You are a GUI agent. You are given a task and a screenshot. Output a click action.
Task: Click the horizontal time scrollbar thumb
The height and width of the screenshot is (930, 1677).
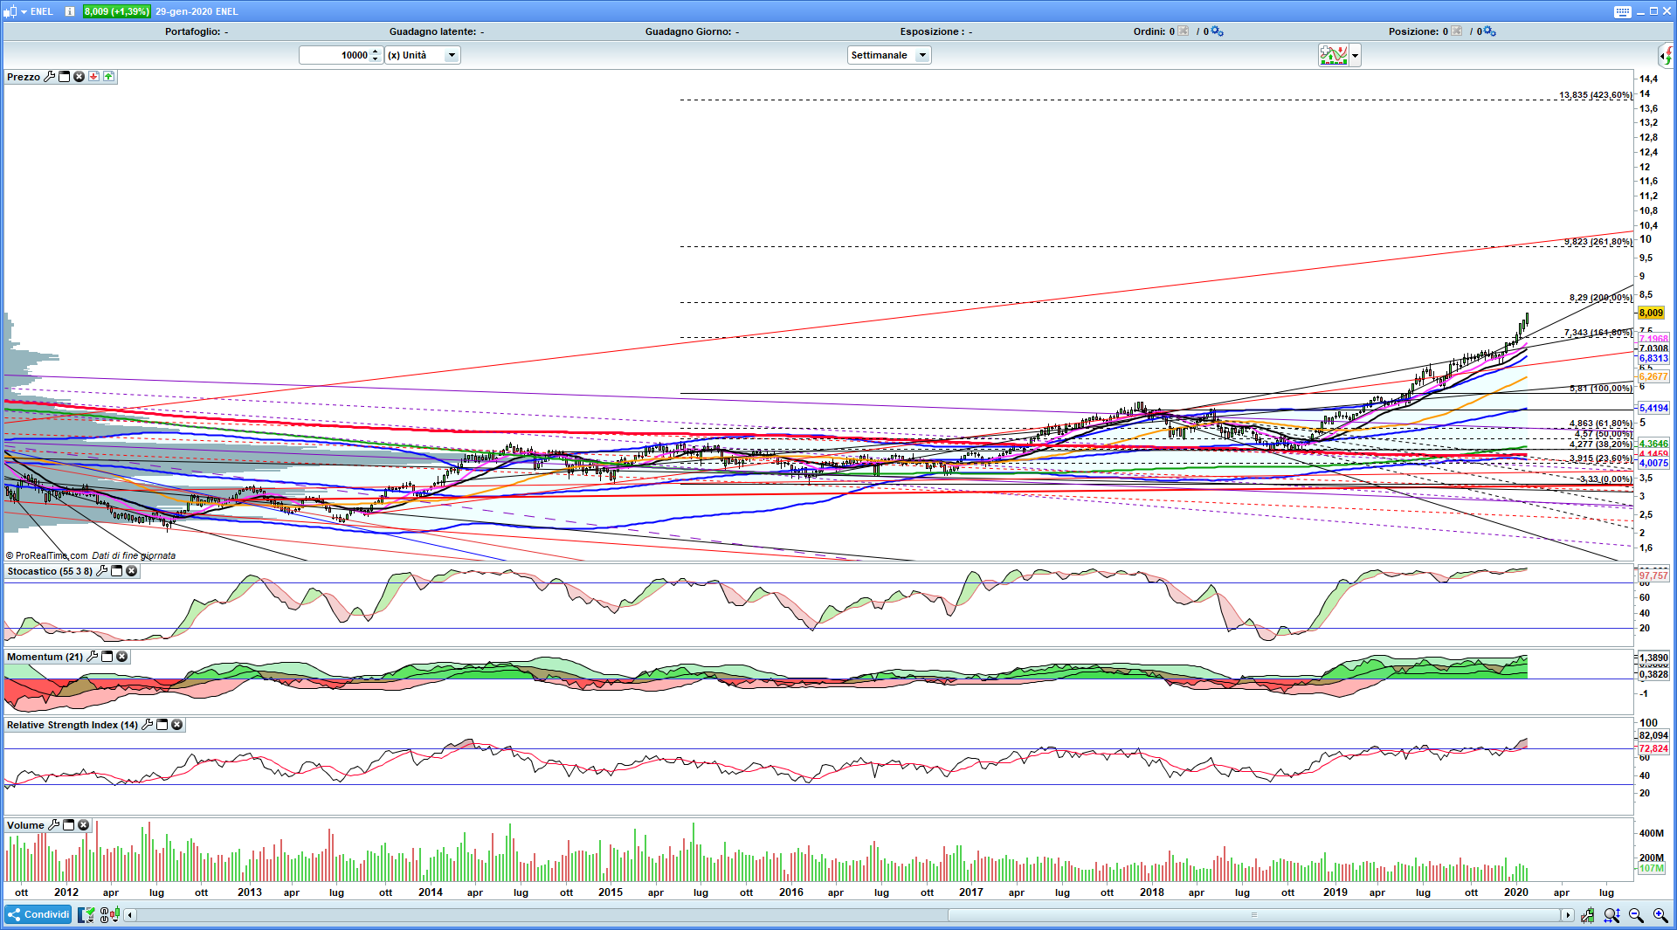tap(1254, 915)
